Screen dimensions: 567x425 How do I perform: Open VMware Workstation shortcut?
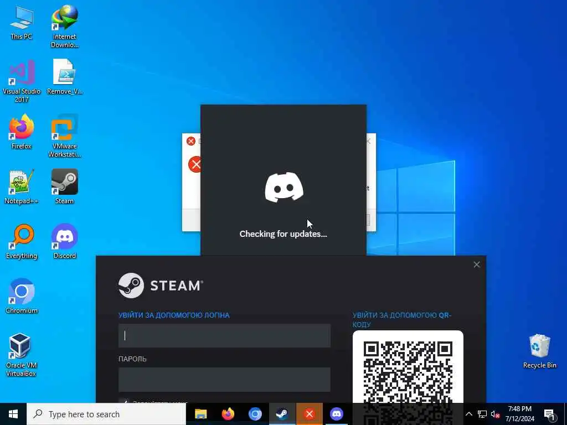[65, 136]
